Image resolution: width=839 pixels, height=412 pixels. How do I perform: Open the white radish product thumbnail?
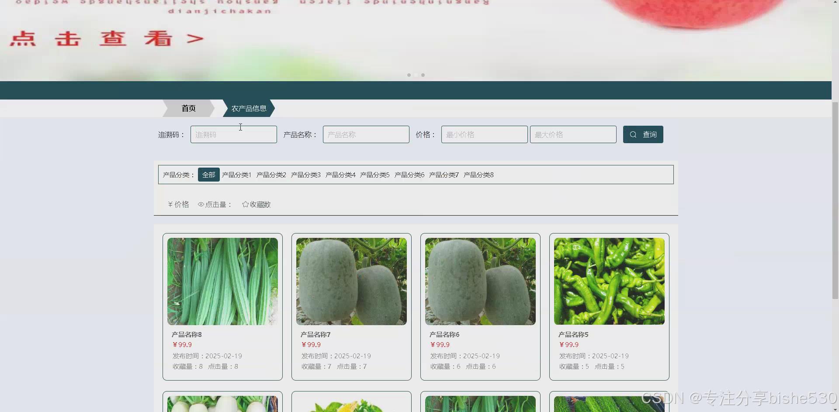click(x=222, y=404)
